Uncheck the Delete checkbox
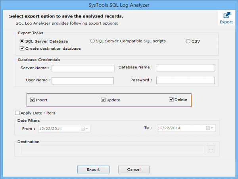 coord(171,99)
